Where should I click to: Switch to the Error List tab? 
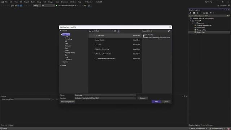4,125
